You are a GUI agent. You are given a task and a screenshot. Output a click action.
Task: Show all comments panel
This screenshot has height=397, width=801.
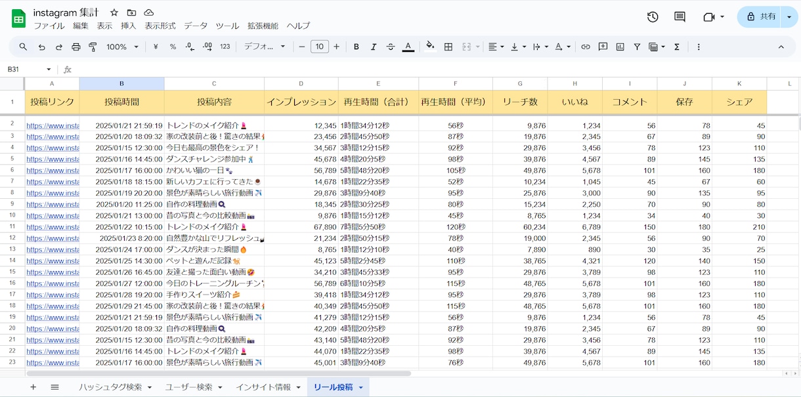[x=680, y=17]
